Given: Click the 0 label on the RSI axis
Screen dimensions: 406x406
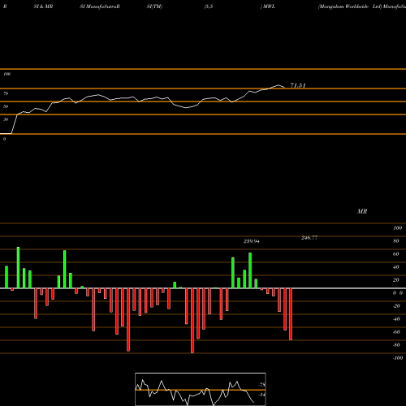Looking at the screenshot, I should point(4,139).
